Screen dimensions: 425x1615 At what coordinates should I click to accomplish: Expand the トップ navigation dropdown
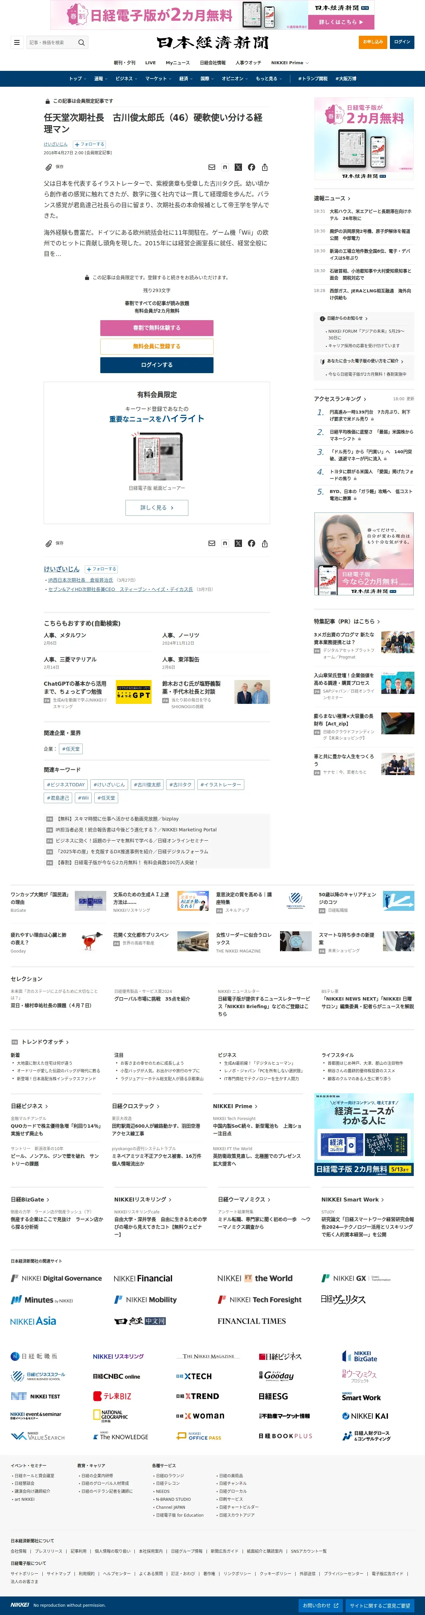[x=78, y=79]
